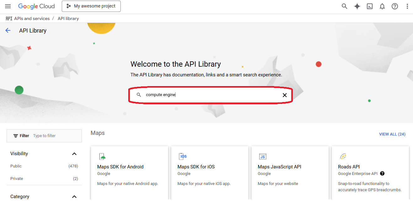Clear the compute engine search text
Viewport: 413px width, 205px height.
tap(285, 95)
